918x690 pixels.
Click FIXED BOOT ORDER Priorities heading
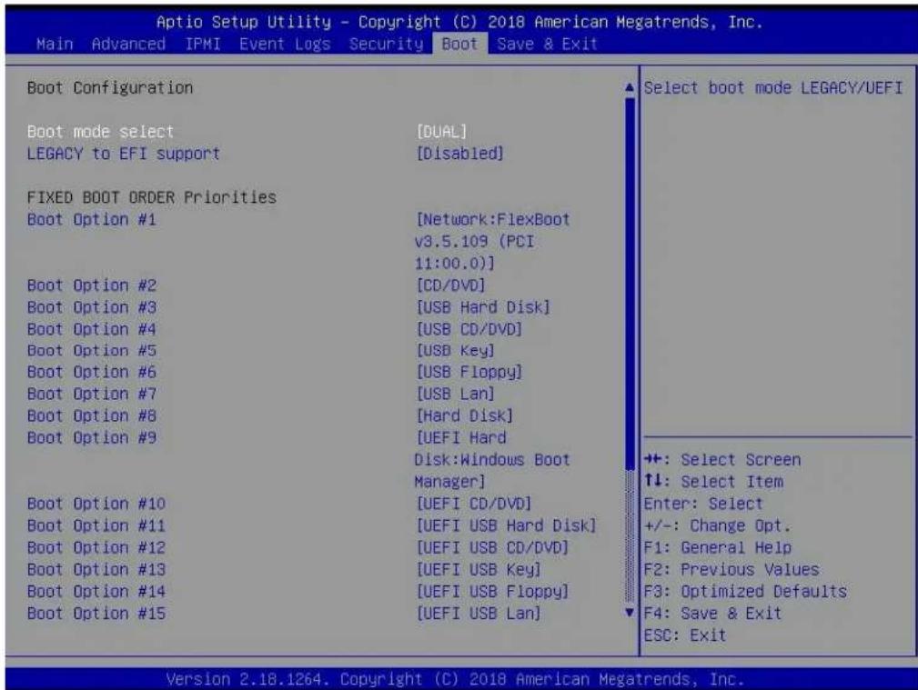click(x=152, y=197)
